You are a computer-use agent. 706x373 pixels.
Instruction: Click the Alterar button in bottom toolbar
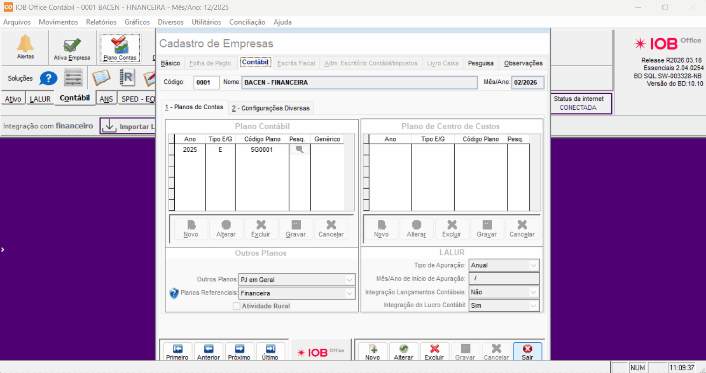tap(404, 352)
